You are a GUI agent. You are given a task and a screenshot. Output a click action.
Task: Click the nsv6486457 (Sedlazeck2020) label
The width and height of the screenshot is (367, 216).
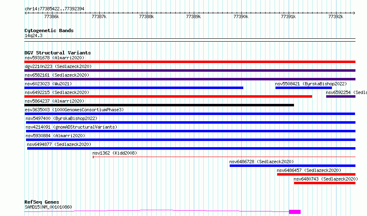pos(309,170)
